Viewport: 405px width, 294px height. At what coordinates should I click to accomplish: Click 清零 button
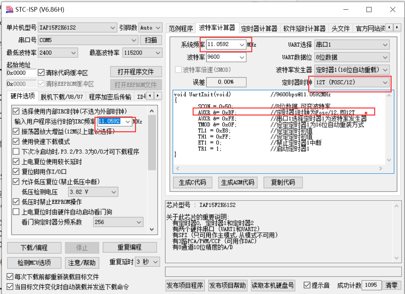(391, 285)
